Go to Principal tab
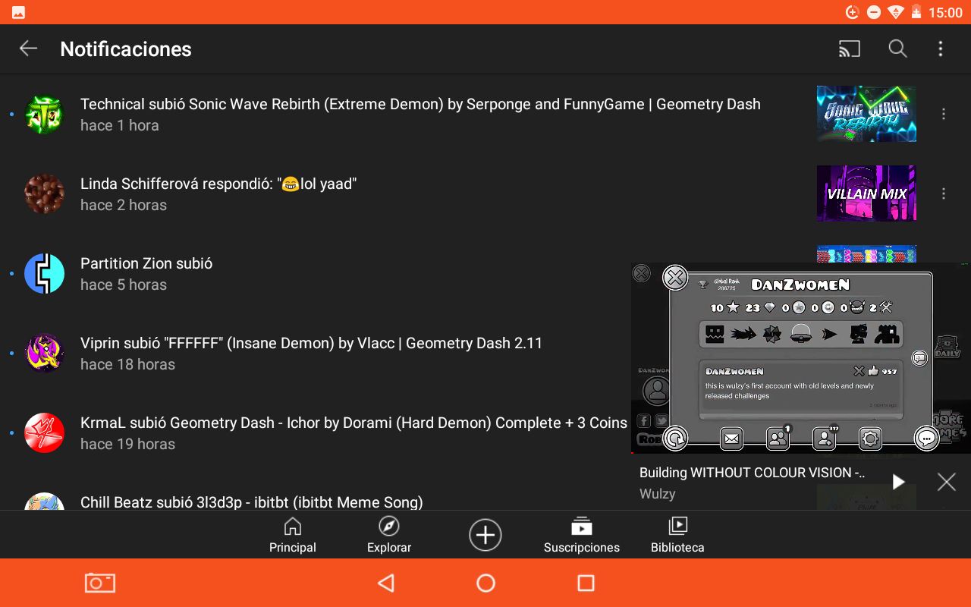 293,535
